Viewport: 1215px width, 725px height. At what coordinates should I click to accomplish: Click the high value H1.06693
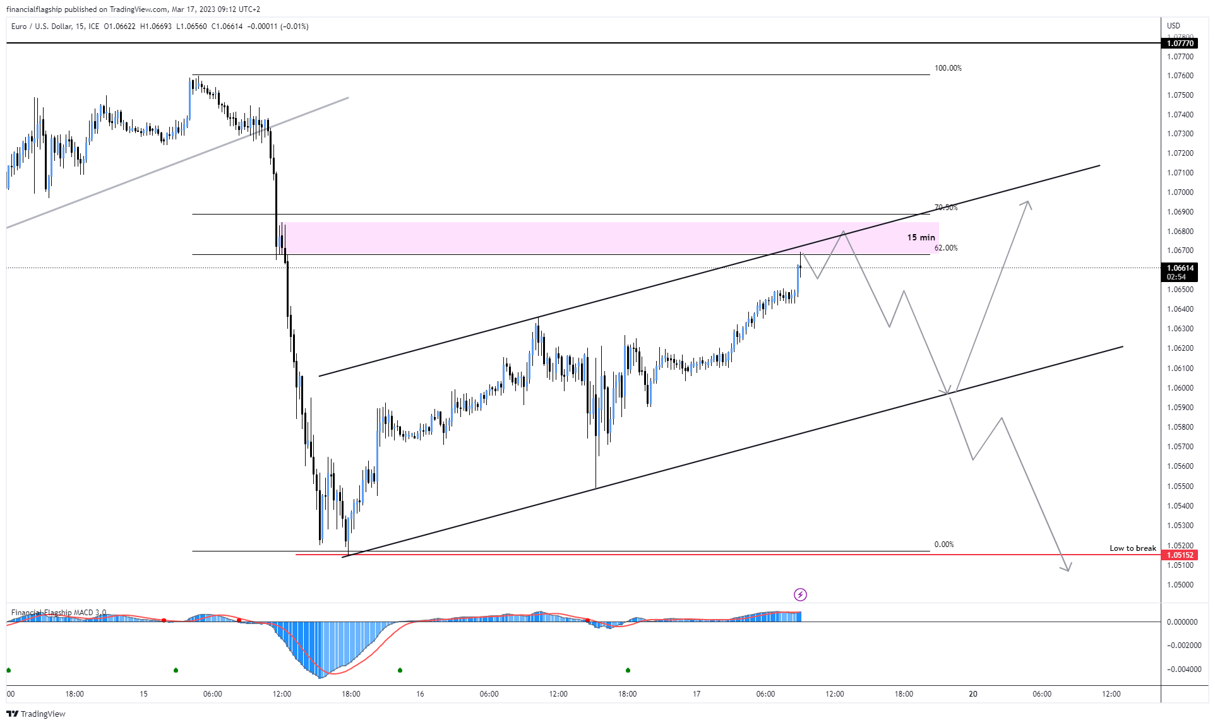pos(156,27)
